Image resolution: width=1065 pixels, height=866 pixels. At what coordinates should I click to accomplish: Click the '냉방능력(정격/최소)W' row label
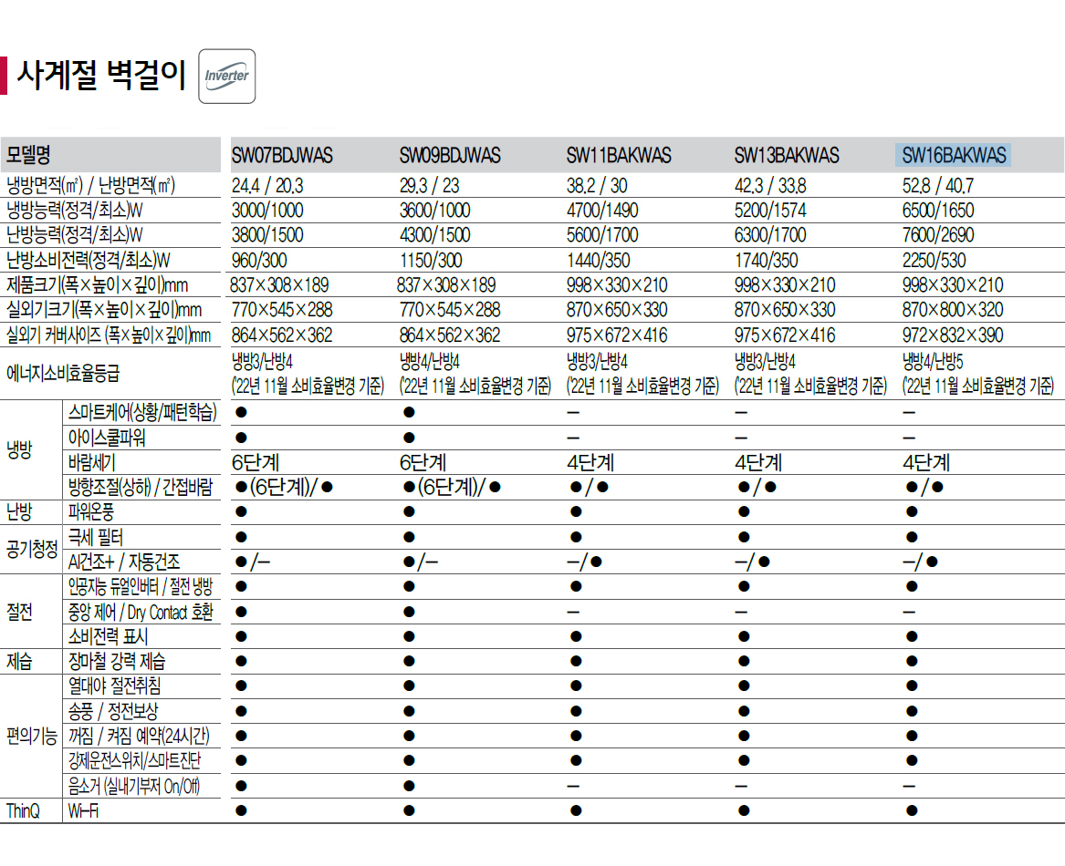(x=75, y=211)
